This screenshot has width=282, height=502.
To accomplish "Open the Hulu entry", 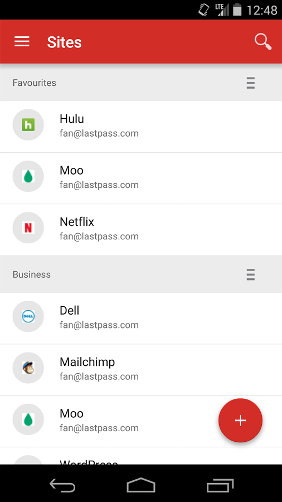I will [141, 127].
